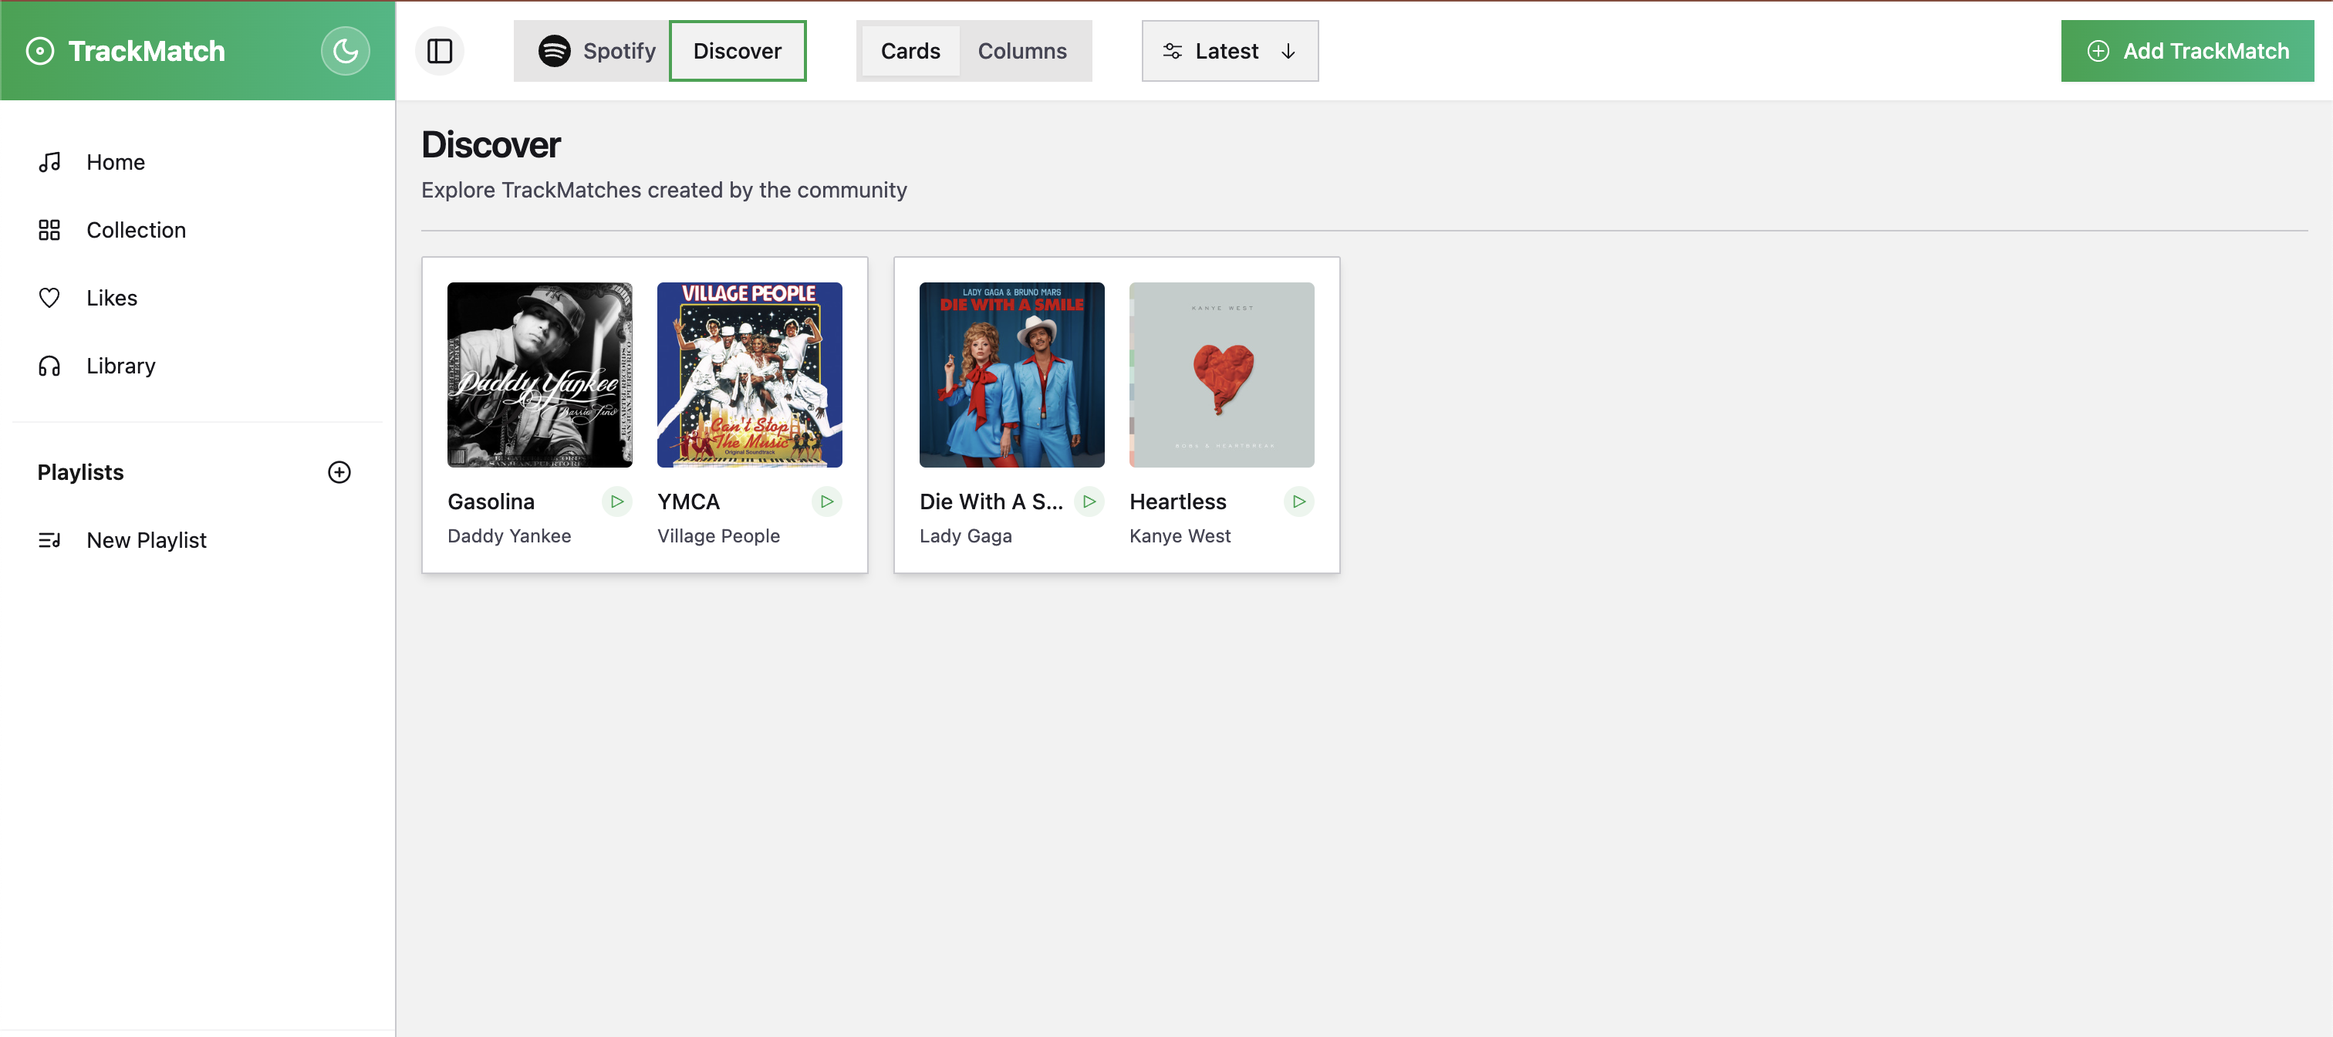2333x1037 pixels.
Task: Switch to Columns view
Action: 1022,51
